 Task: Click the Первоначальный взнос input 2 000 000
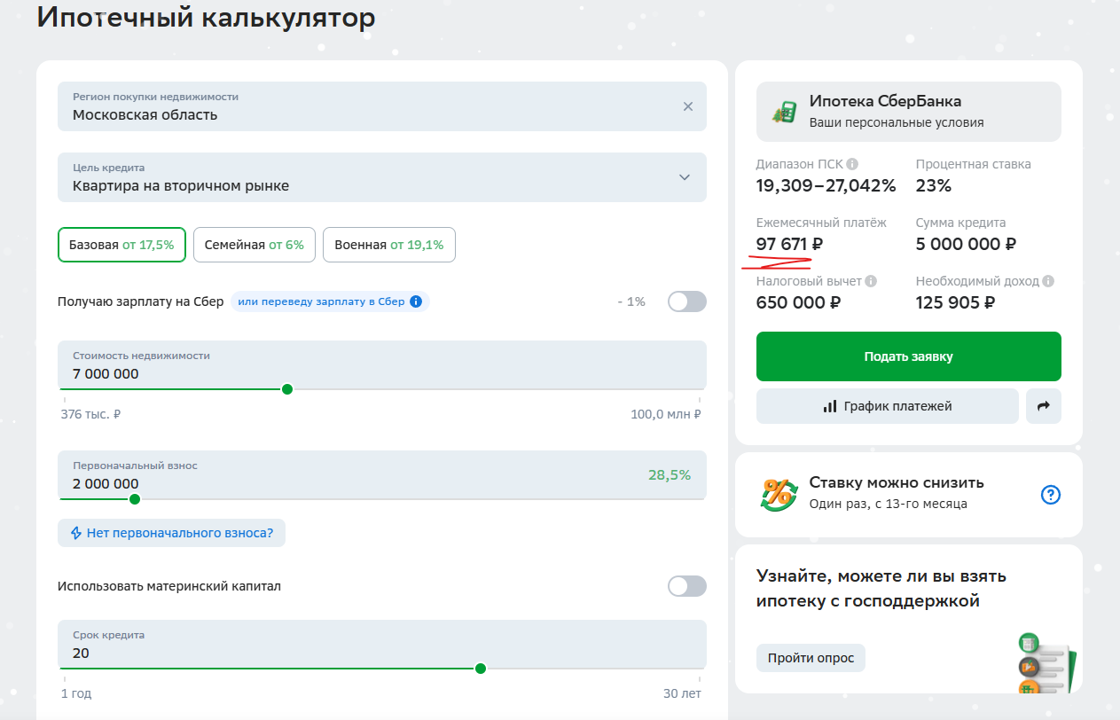[382, 475]
